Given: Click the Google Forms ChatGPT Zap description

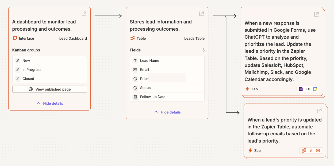Looking at the screenshot, I should [x=280, y=51].
